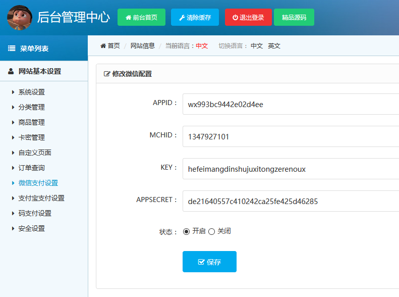This screenshot has width=399, height=297.
Task: Expand the 系统设置 menu item
Action: tap(31, 92)
